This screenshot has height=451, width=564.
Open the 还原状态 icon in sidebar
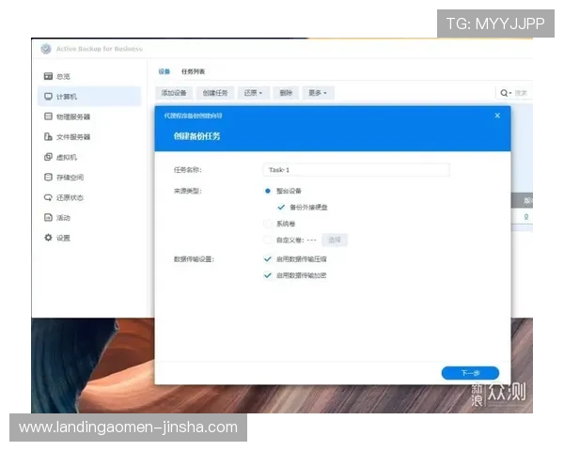tap(48, 197)
